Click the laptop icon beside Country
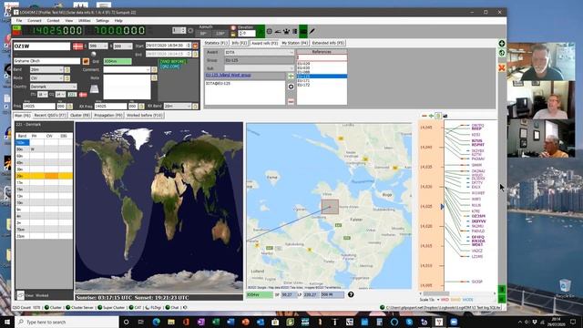The width and height of the screenshot is (583, 328). [95, 89]
